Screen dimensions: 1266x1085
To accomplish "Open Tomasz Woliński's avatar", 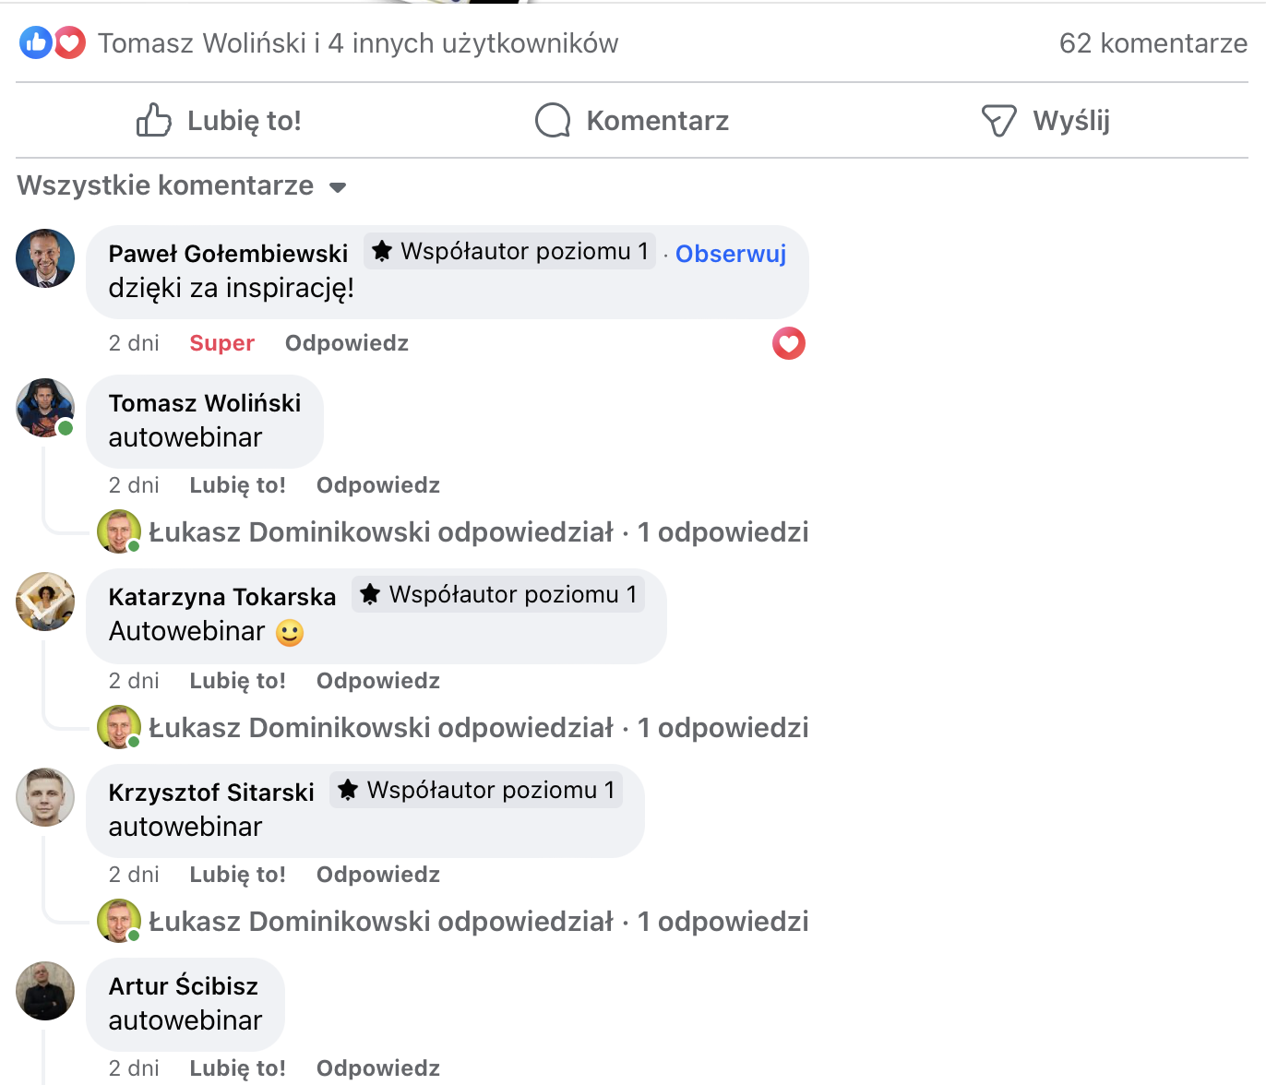I will tap(45, 407).
